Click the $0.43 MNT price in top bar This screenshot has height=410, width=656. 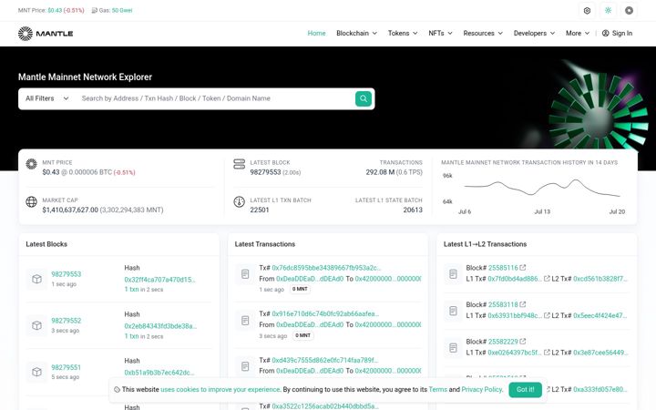55,10
